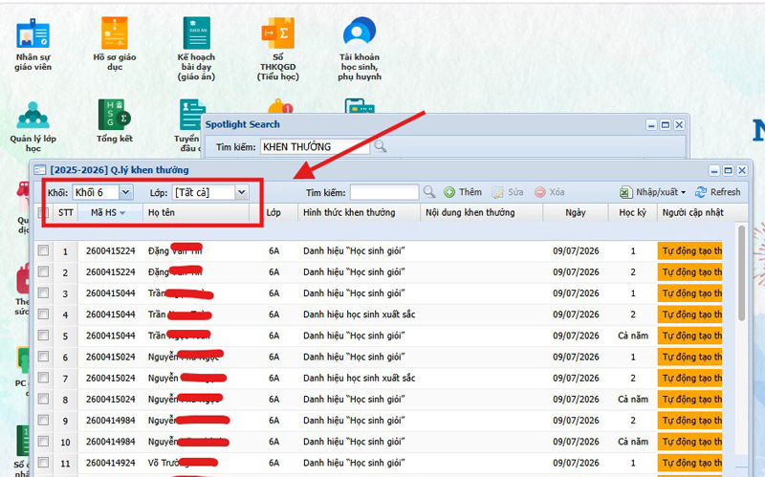Screen dimensions: 765x477
Task: Open the Khối dropdown arrow
Action: (x=126, y=192)
